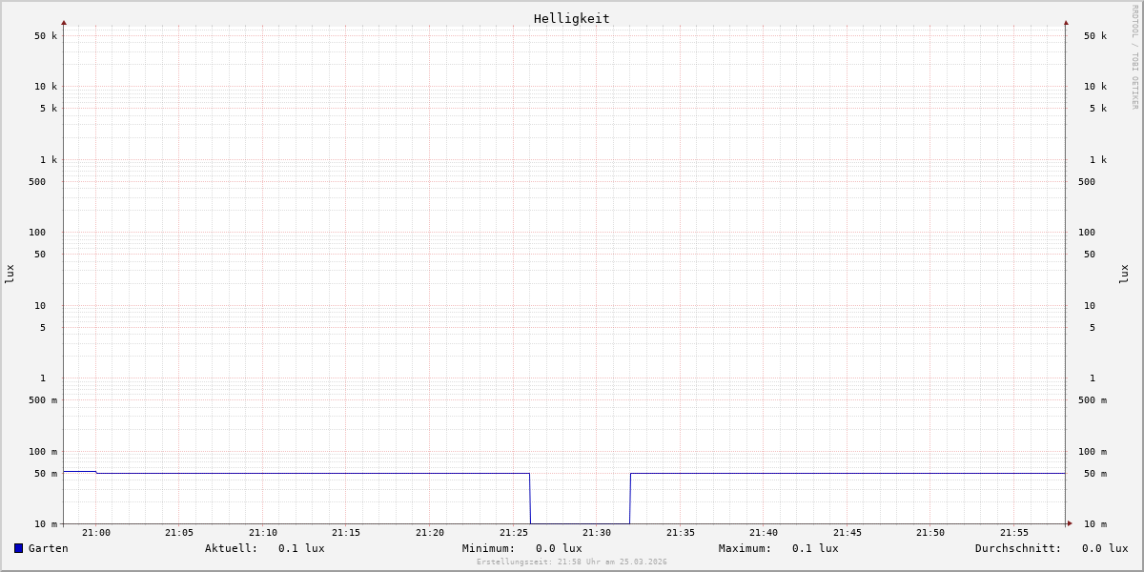
Task: Click the 21:25 time axis label
Action: 514,533
